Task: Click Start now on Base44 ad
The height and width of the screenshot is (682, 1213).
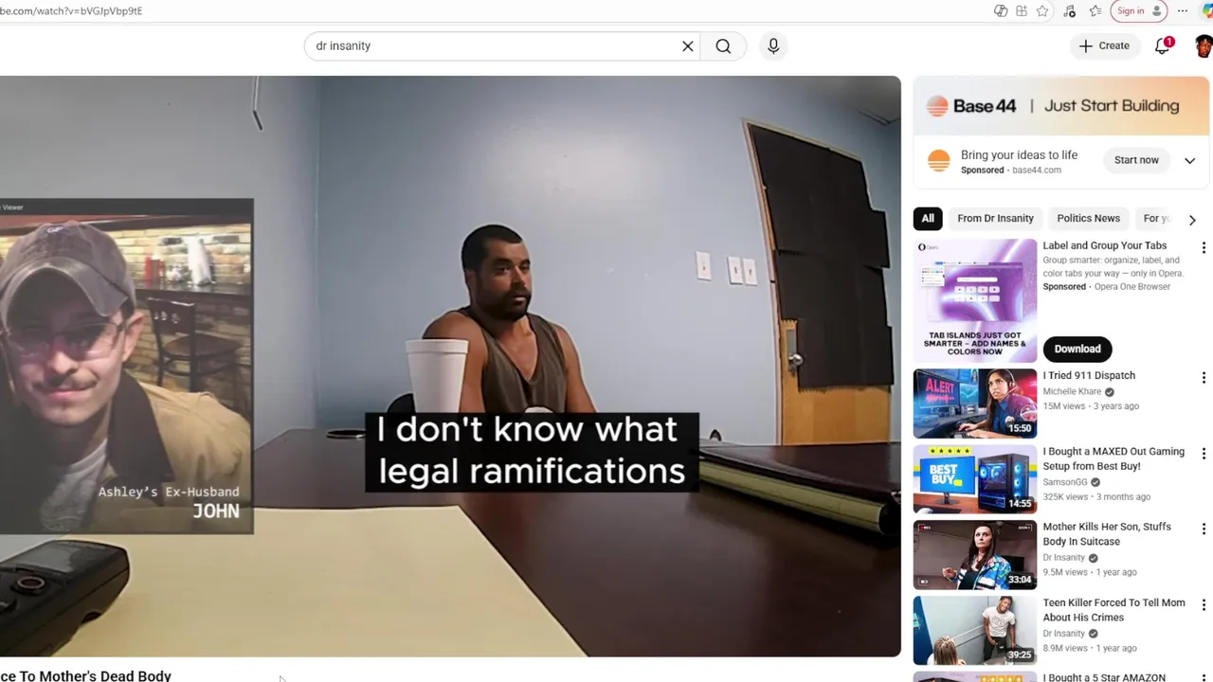Action: point(1136,160)
